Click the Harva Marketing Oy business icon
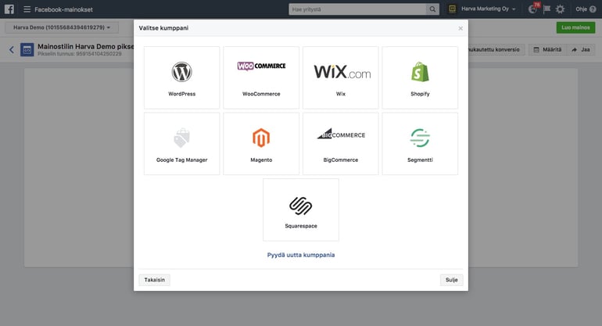The height and width of the screenshot is (326, 602). point(452,9)
